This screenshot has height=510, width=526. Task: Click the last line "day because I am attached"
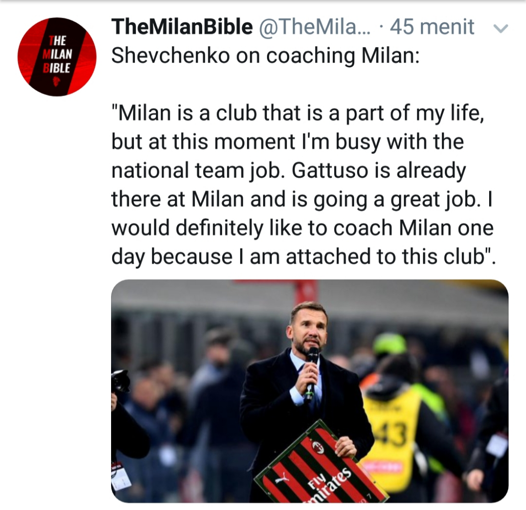pyautogui.click(x=303, y=256)
